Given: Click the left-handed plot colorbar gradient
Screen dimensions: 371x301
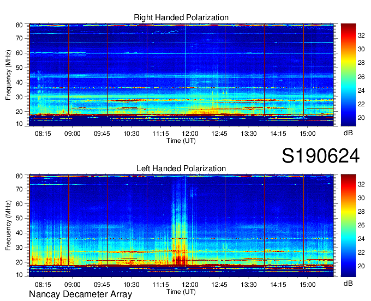Looking at the screenshot, I should (x=348, y=226).
